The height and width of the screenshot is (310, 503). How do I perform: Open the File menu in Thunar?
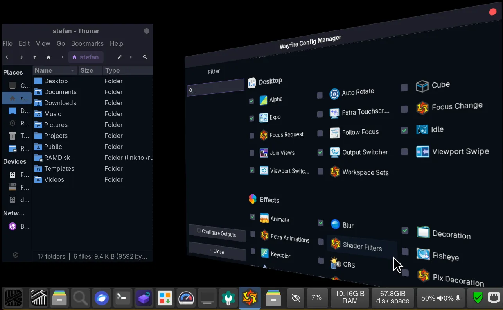click(7, 43)
